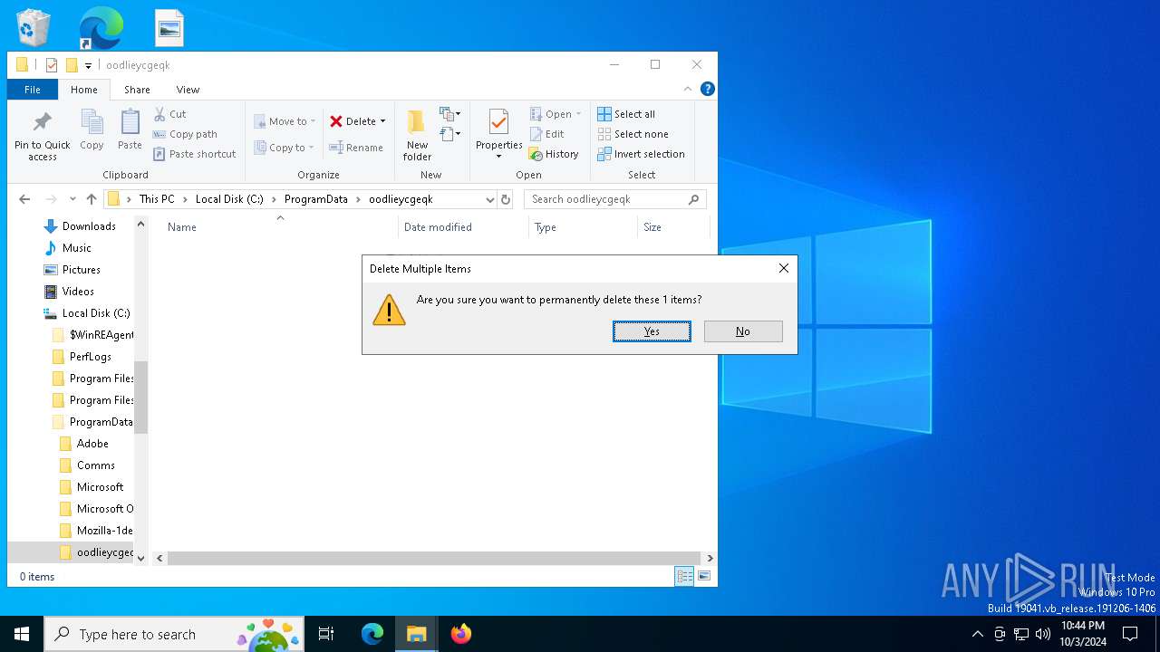Open the Windows Start menu
1160x652 pixels.
(x=22, y=634)
